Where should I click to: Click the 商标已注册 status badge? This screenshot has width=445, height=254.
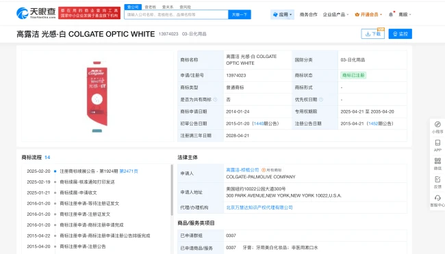click(353, 75)
